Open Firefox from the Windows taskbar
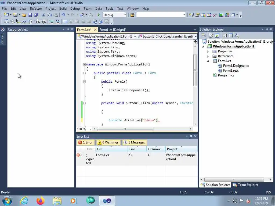This screenshot has height=206, width=275. (x=40, y=201)
